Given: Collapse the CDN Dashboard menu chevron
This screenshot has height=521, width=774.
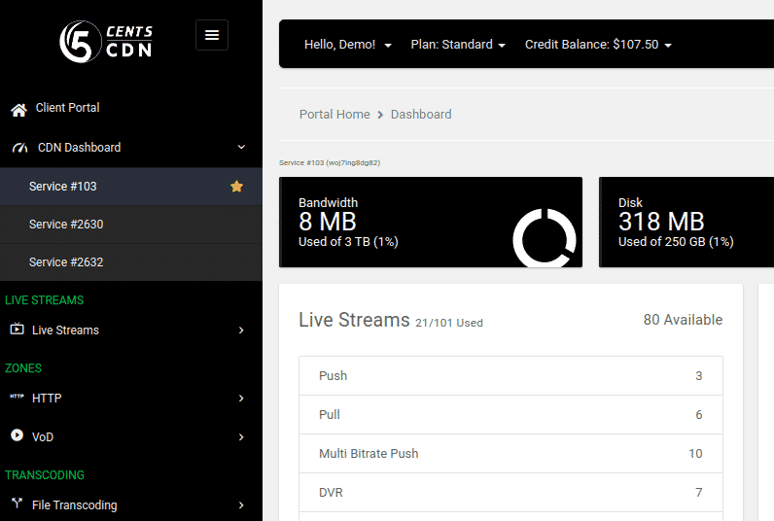Looking at the screenshot, I should [x=241, y=147].
